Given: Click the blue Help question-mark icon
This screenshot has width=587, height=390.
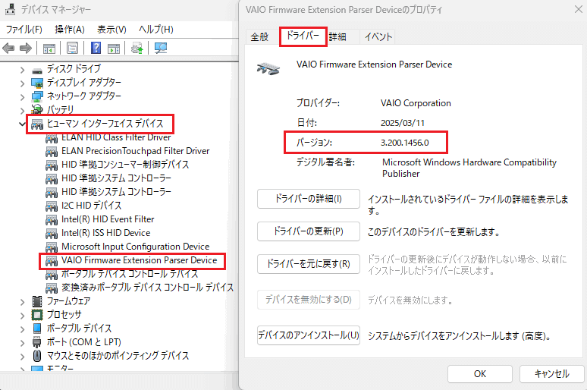Looking at the screenshot, I should (x=96, y=48).
